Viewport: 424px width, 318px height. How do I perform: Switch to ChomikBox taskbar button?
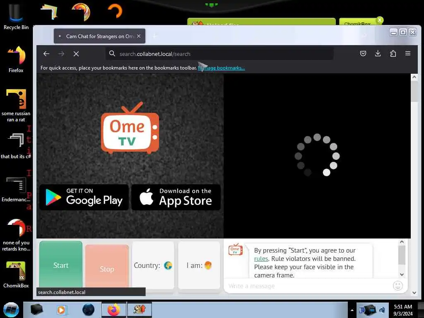tap(140, 310)
